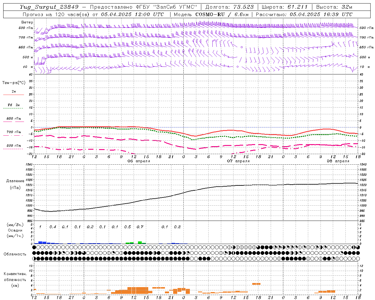Click the Конвективн. label of the convective panel

(15, 274)
